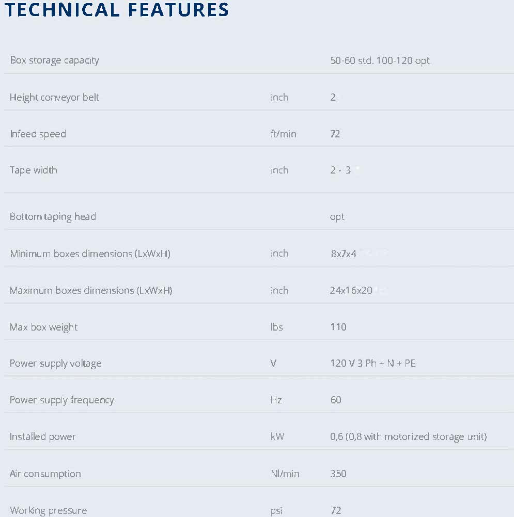Click the Bottom taping head label

click(53, 216)
